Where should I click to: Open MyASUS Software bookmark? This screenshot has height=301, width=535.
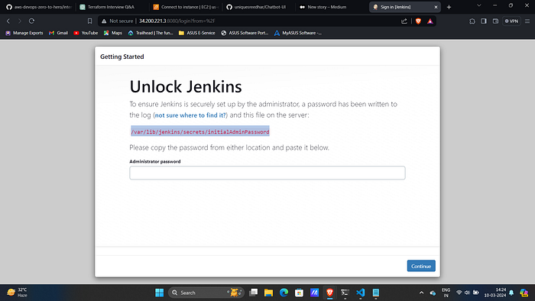[298, 33]
